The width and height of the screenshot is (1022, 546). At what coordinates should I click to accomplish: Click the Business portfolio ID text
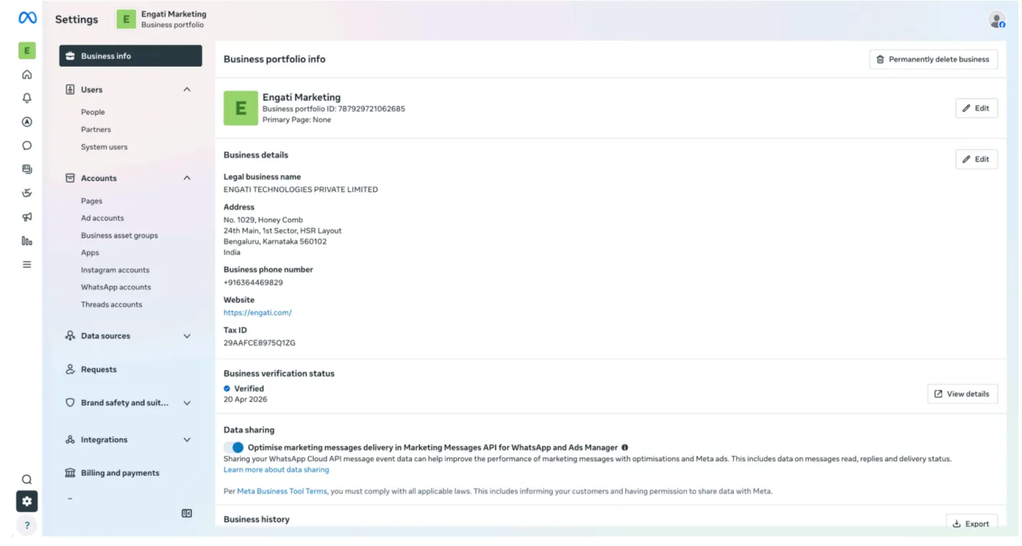(333, 109)
